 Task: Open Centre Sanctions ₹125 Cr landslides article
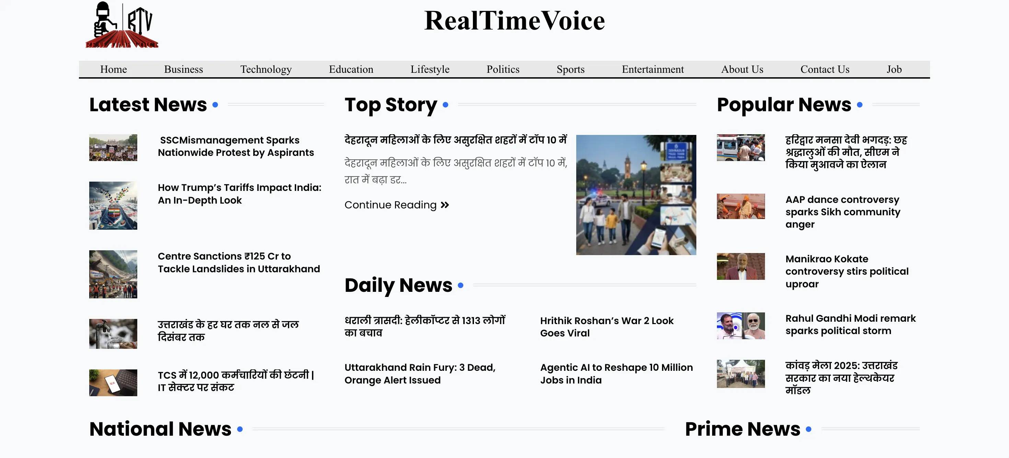pyautogui.click(x=239, y=262)
